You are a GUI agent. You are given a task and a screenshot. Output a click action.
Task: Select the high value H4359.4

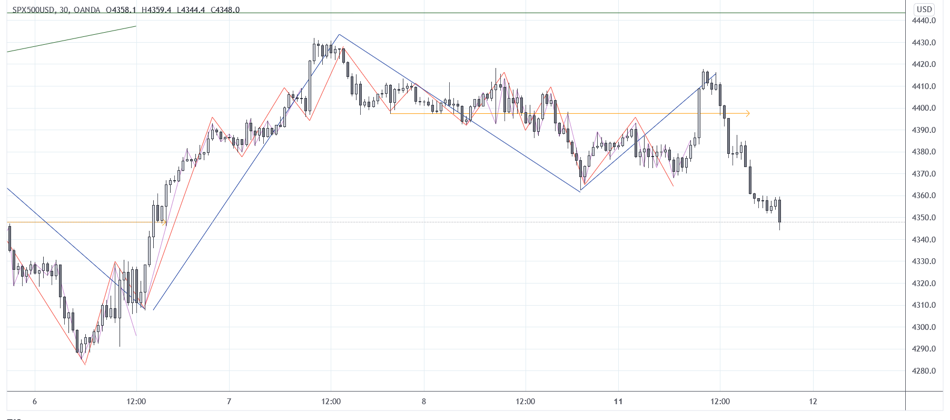(x=156, y=10)
